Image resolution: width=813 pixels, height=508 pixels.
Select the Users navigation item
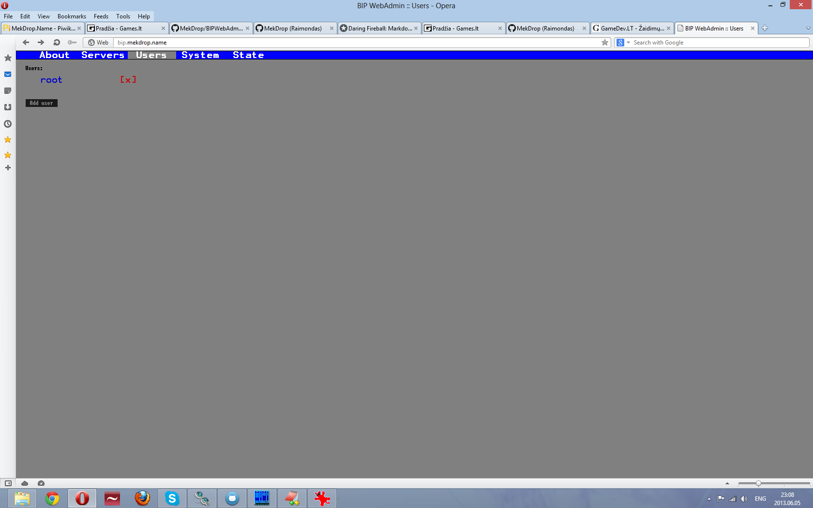(x=151, y=55)
